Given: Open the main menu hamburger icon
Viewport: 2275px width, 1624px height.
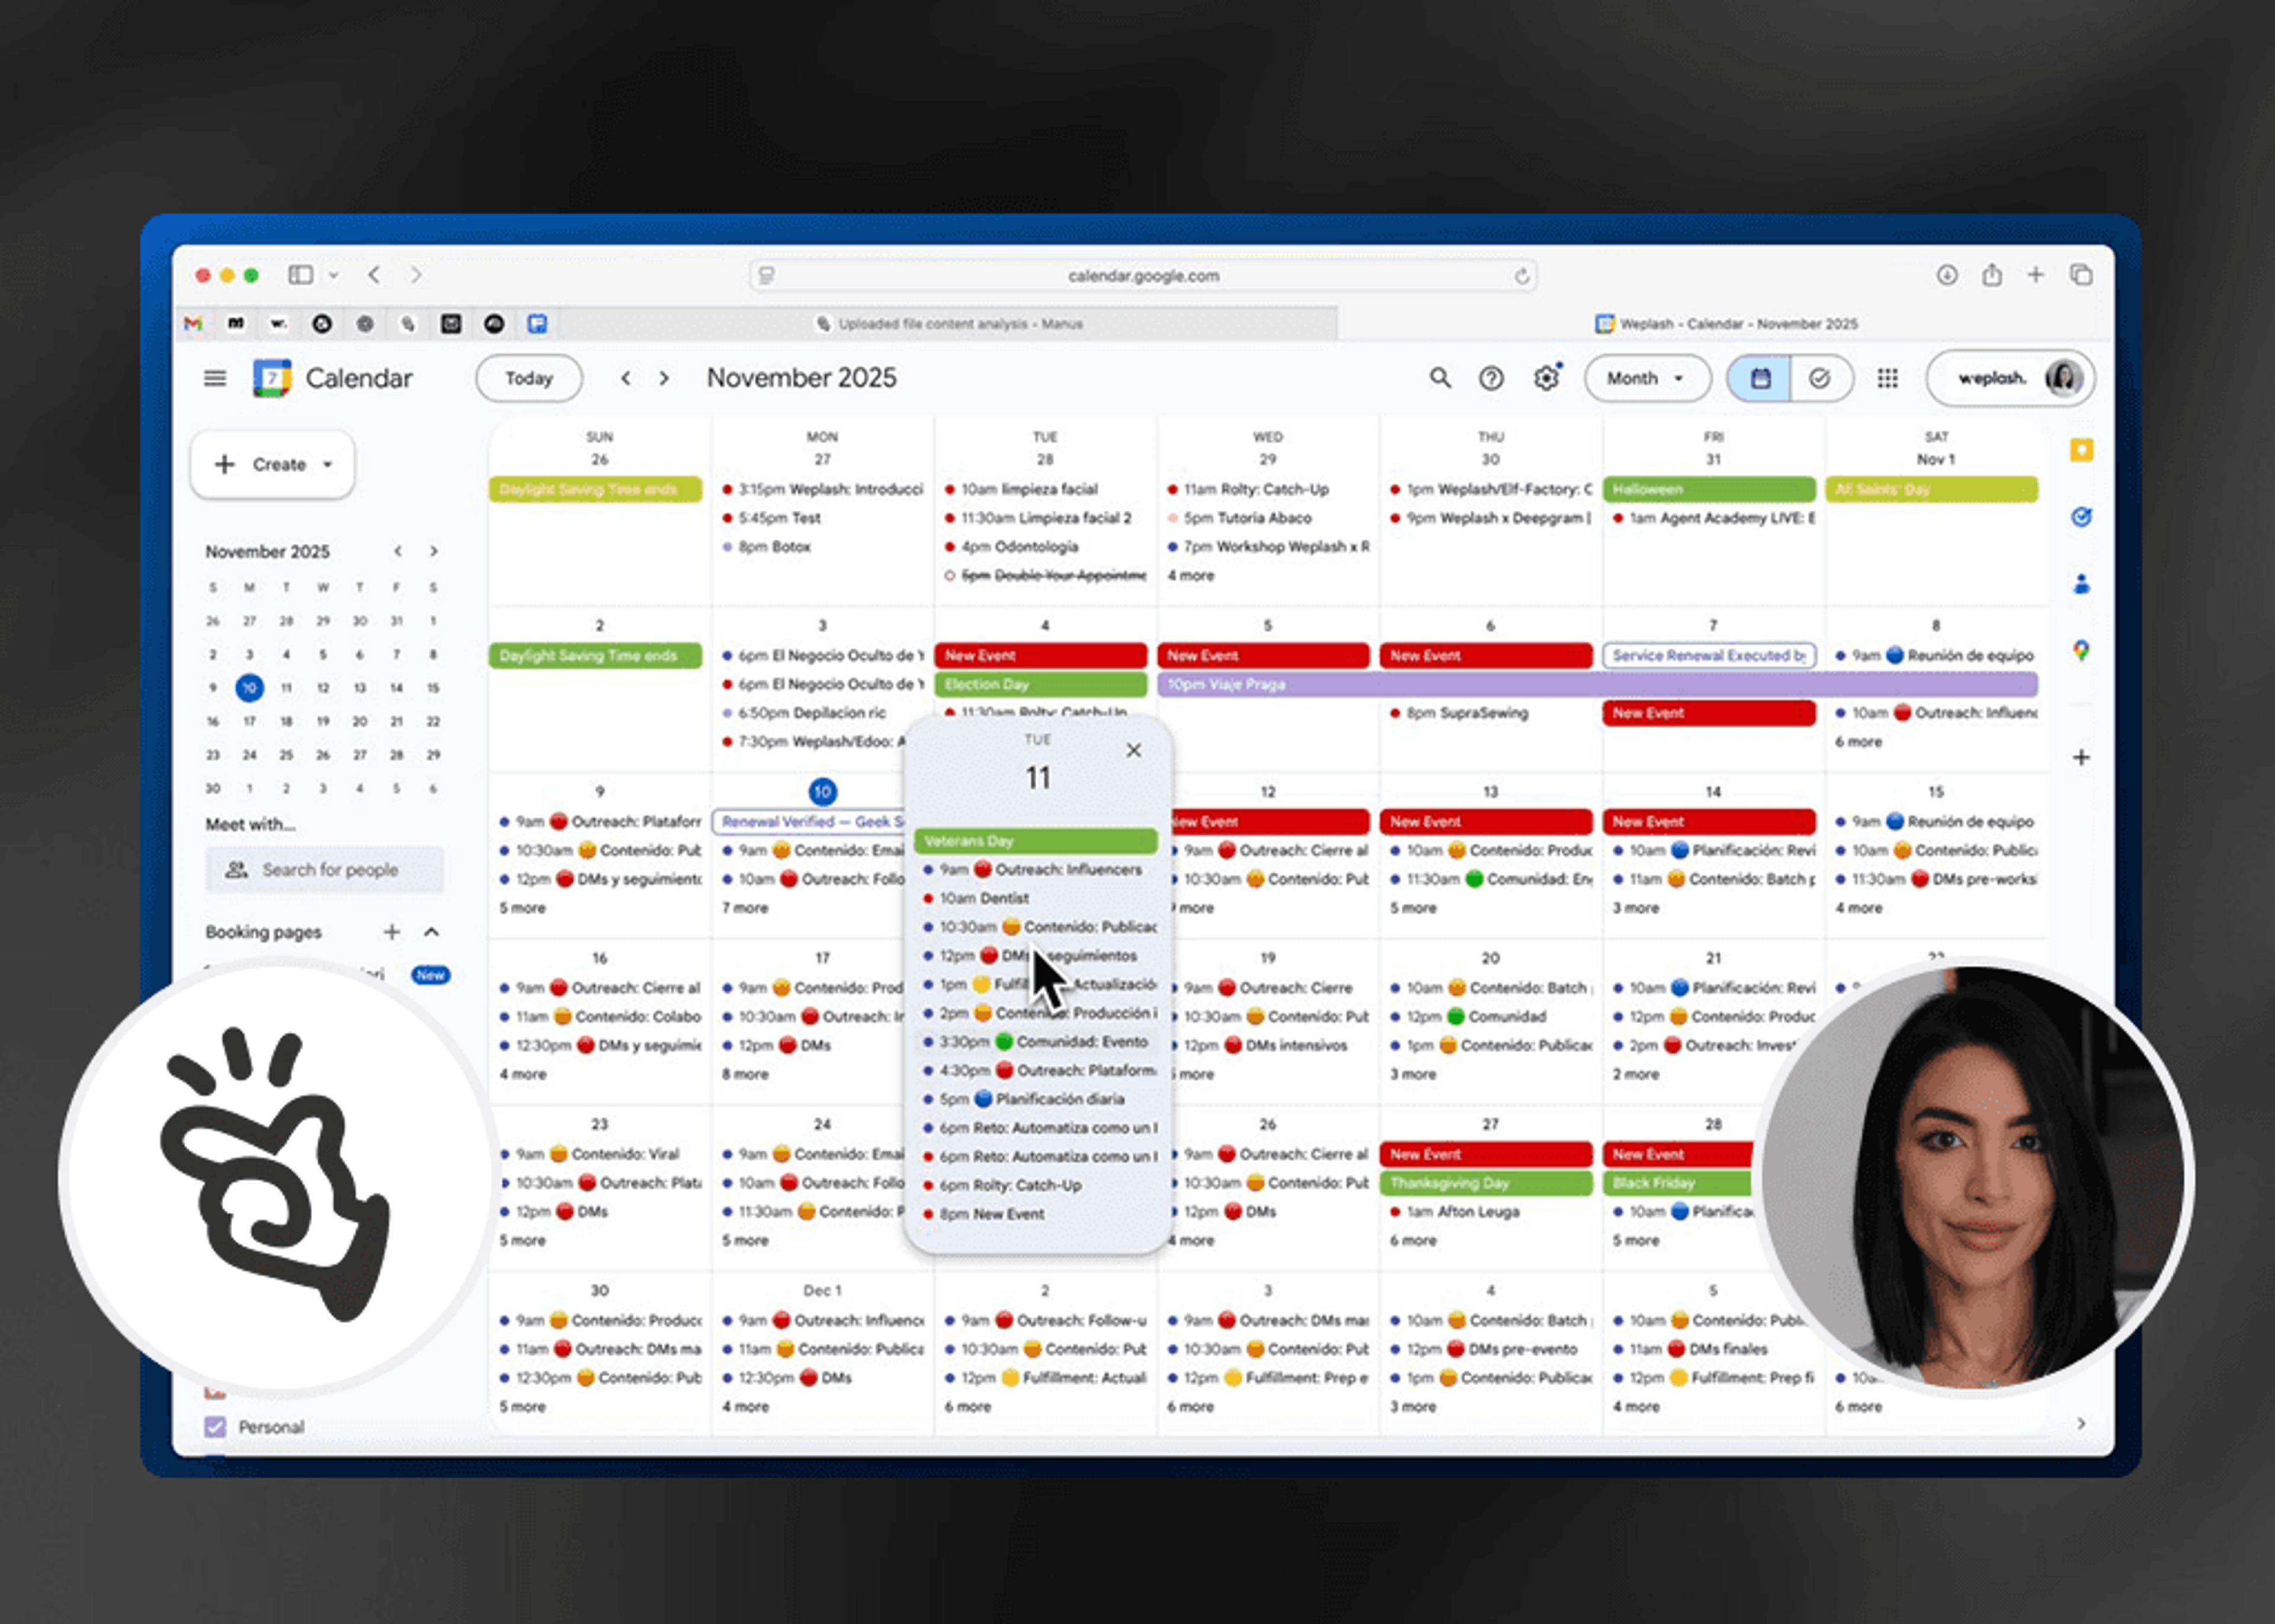Looking at the screenshot, I should tap(215, 378).
